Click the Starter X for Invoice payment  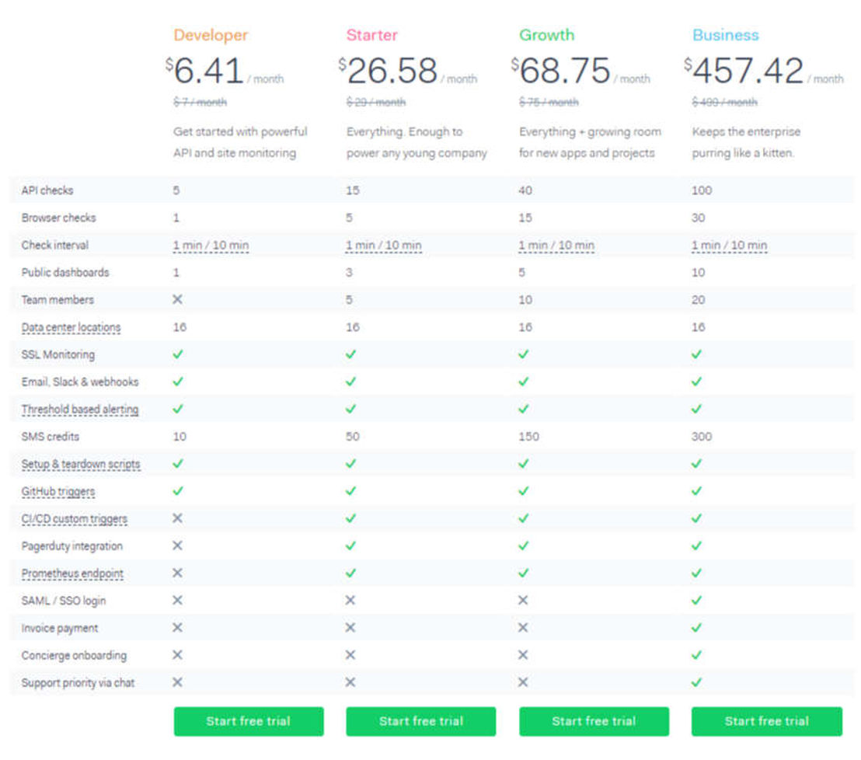[350, 627]
